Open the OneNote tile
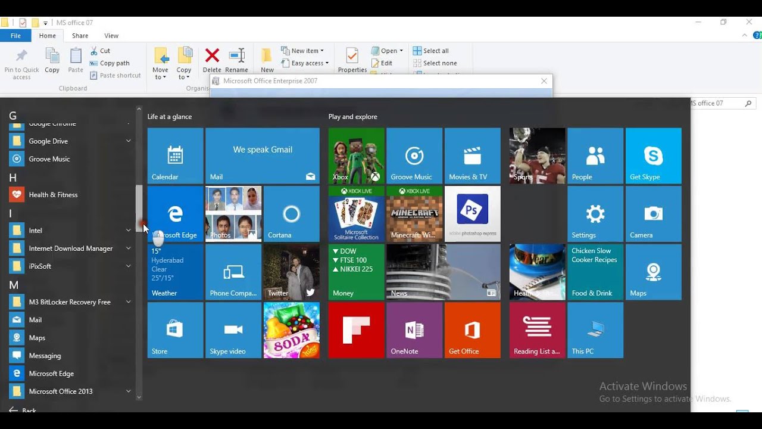This screenshot has width=762, height=429. click(x=414, y=330)
